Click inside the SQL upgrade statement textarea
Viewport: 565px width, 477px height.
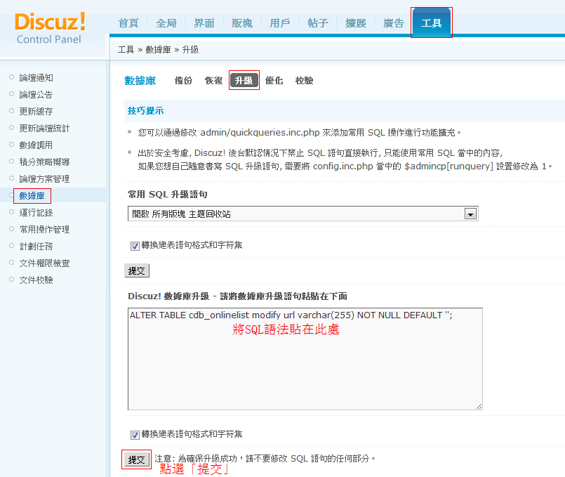305,359
